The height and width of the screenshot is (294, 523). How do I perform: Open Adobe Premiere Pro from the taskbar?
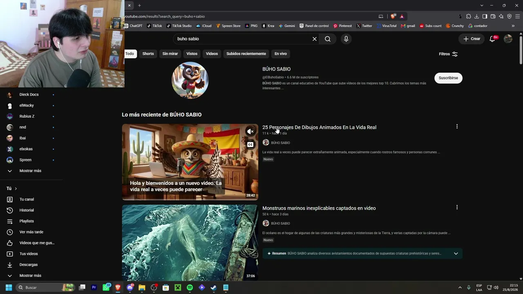click(94, 287)
